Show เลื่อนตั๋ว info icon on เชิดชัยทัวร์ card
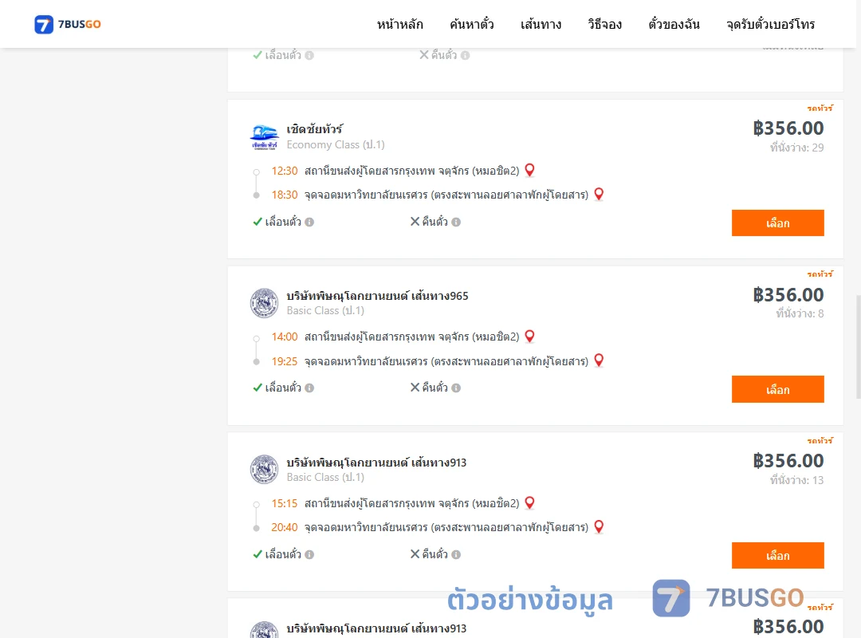Image resolution: width=861 pixels, height=638 pixels. 309,222
